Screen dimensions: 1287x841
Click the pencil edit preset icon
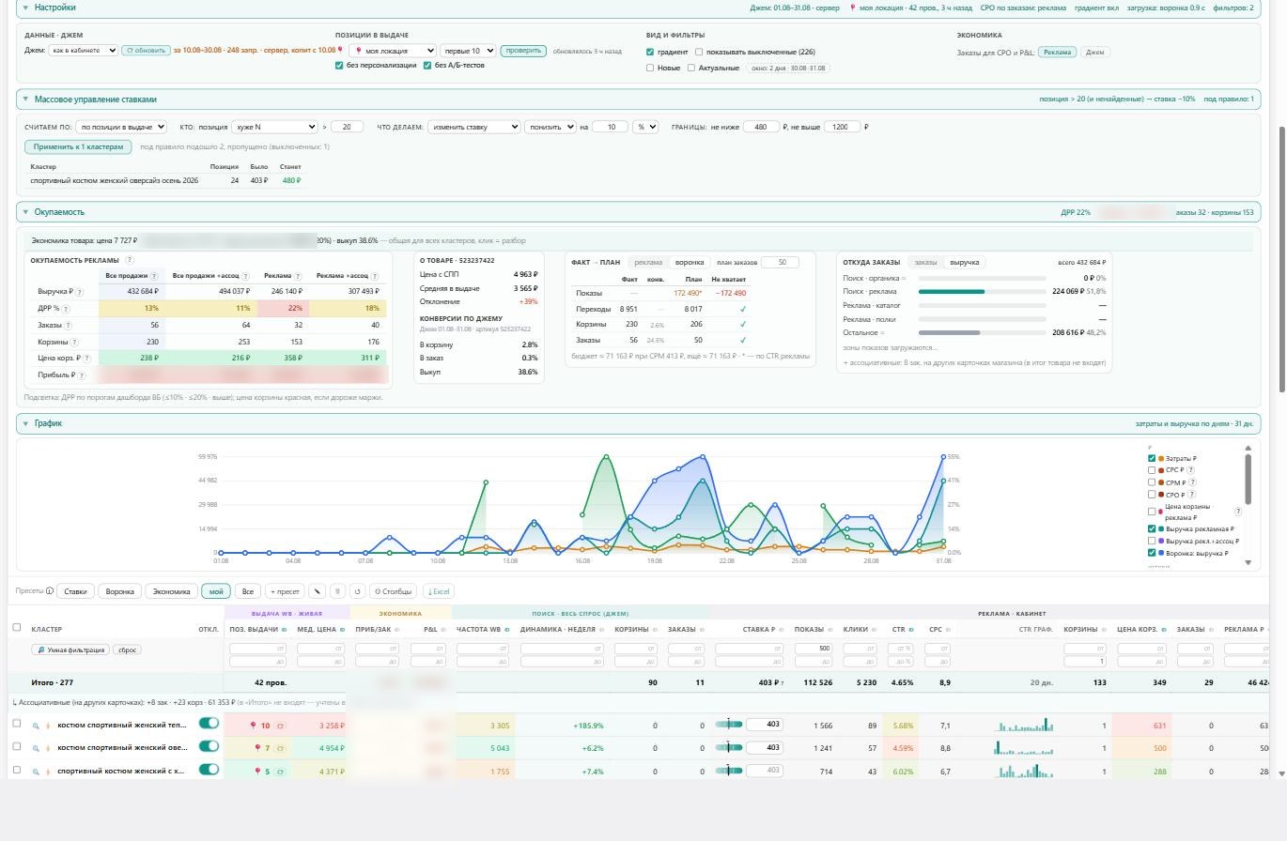(x=318, y=591)
